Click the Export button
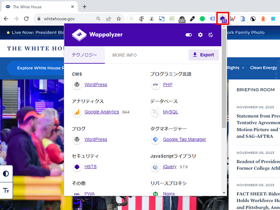 click(204, 55)
